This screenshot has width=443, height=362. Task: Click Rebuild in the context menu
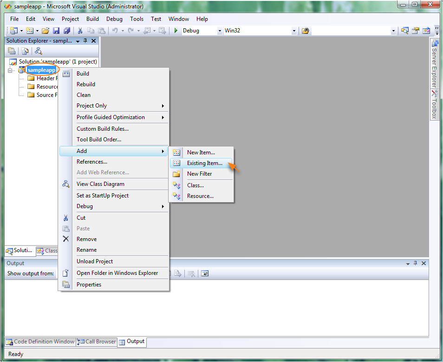coord(114,84)
